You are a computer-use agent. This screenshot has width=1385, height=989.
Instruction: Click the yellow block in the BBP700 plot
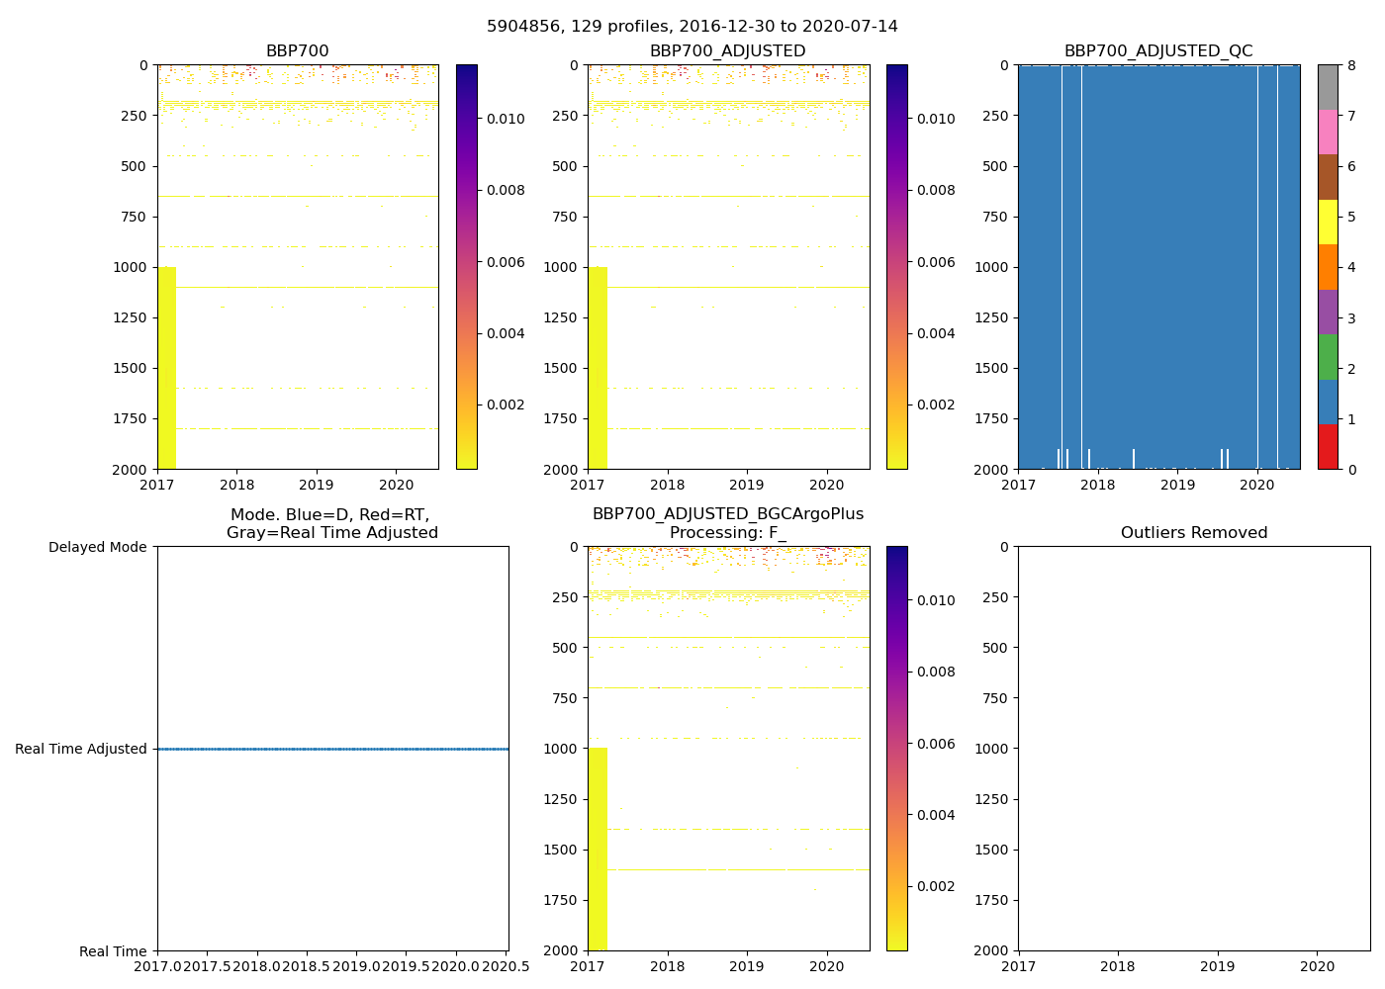pyautogui.click(x=166, y=368)
